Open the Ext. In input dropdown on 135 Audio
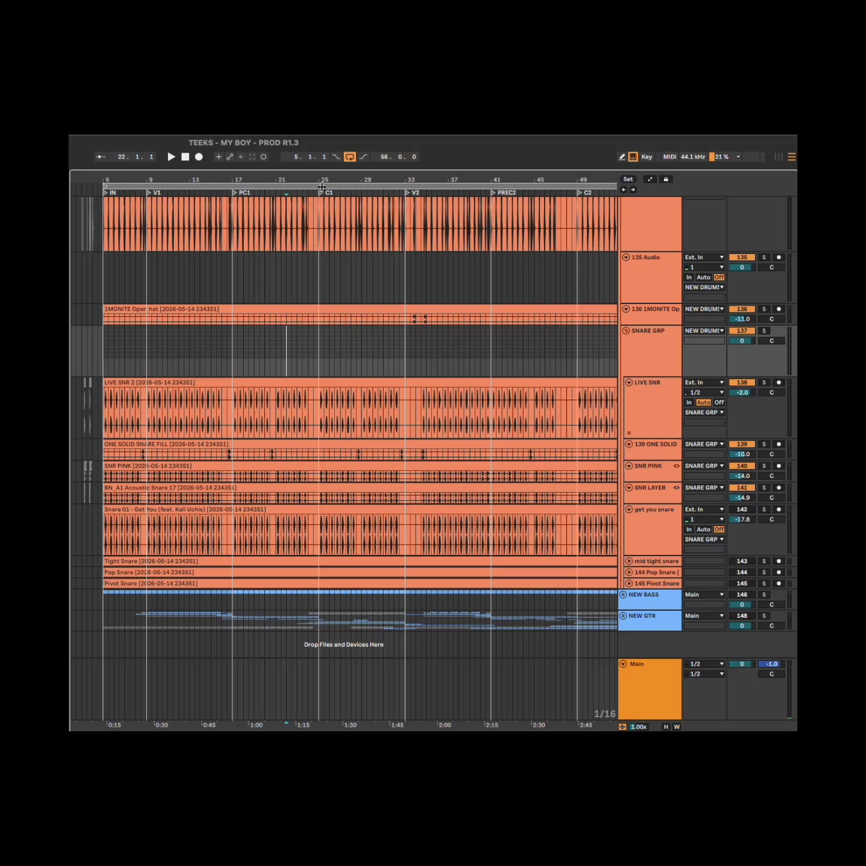 coord(704,257)
